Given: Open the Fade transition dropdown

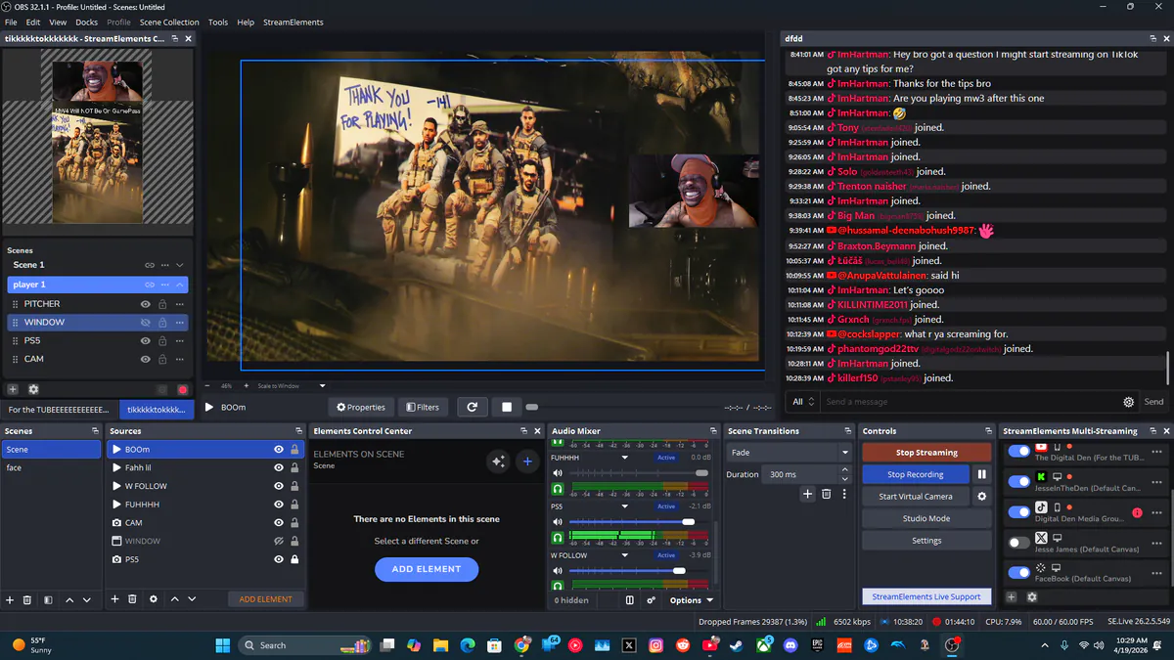Looking at the screenshot, I should [789, 453].
